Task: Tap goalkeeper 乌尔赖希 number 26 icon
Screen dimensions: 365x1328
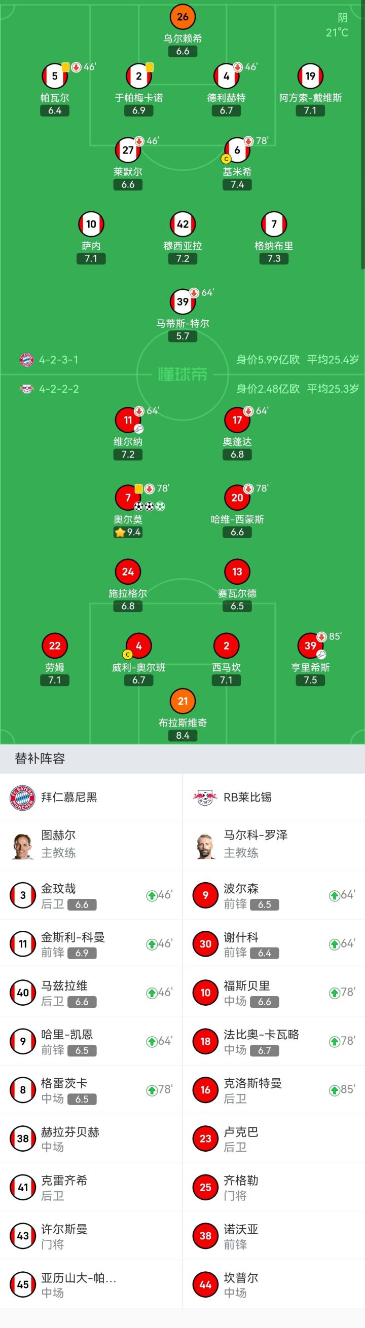Action: [x=182, y=17]
